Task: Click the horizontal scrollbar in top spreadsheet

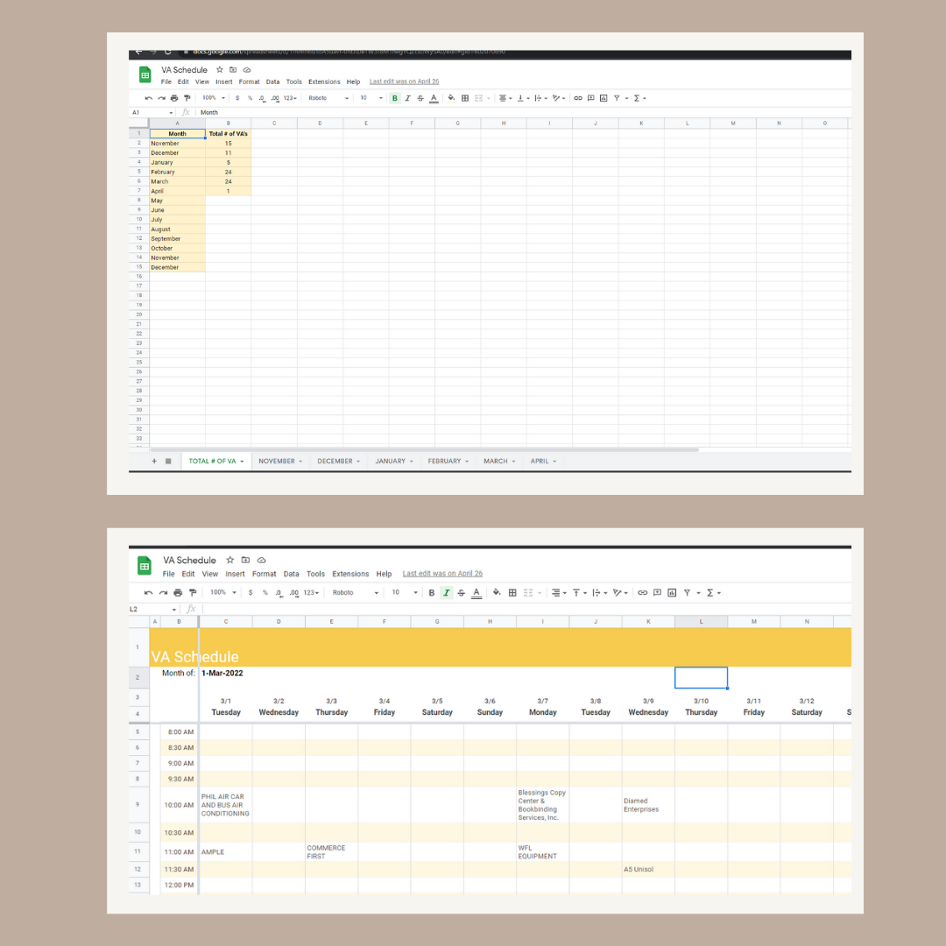Action: click(x=424, y=449)
